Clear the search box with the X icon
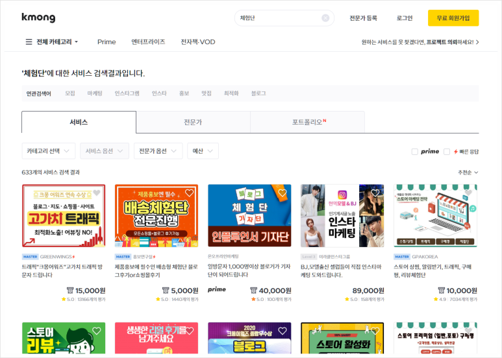Image resolution: width=502 pixels, height=358 pixels. (x=325, y=18)
